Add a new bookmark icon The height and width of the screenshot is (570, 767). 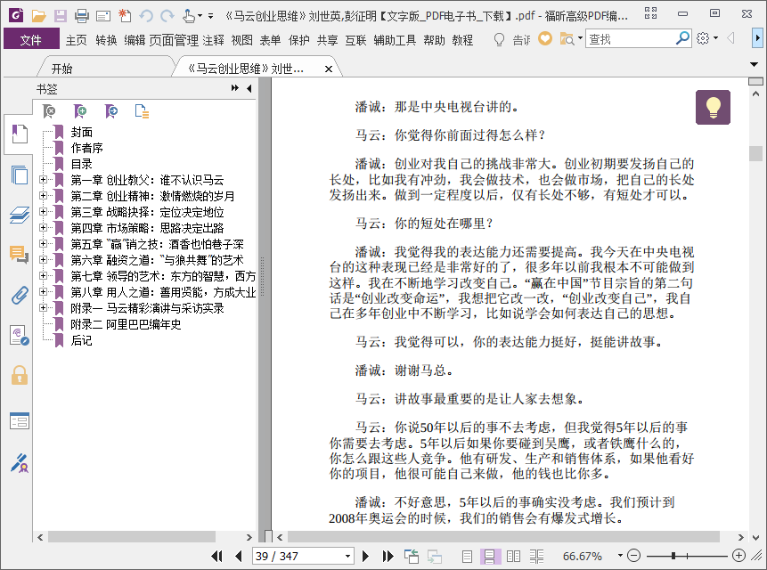(x=80, y=111)
